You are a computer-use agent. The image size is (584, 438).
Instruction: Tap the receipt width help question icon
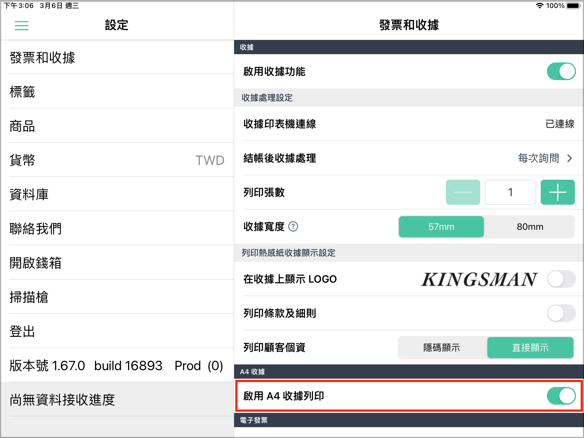[x=293, y=227]
